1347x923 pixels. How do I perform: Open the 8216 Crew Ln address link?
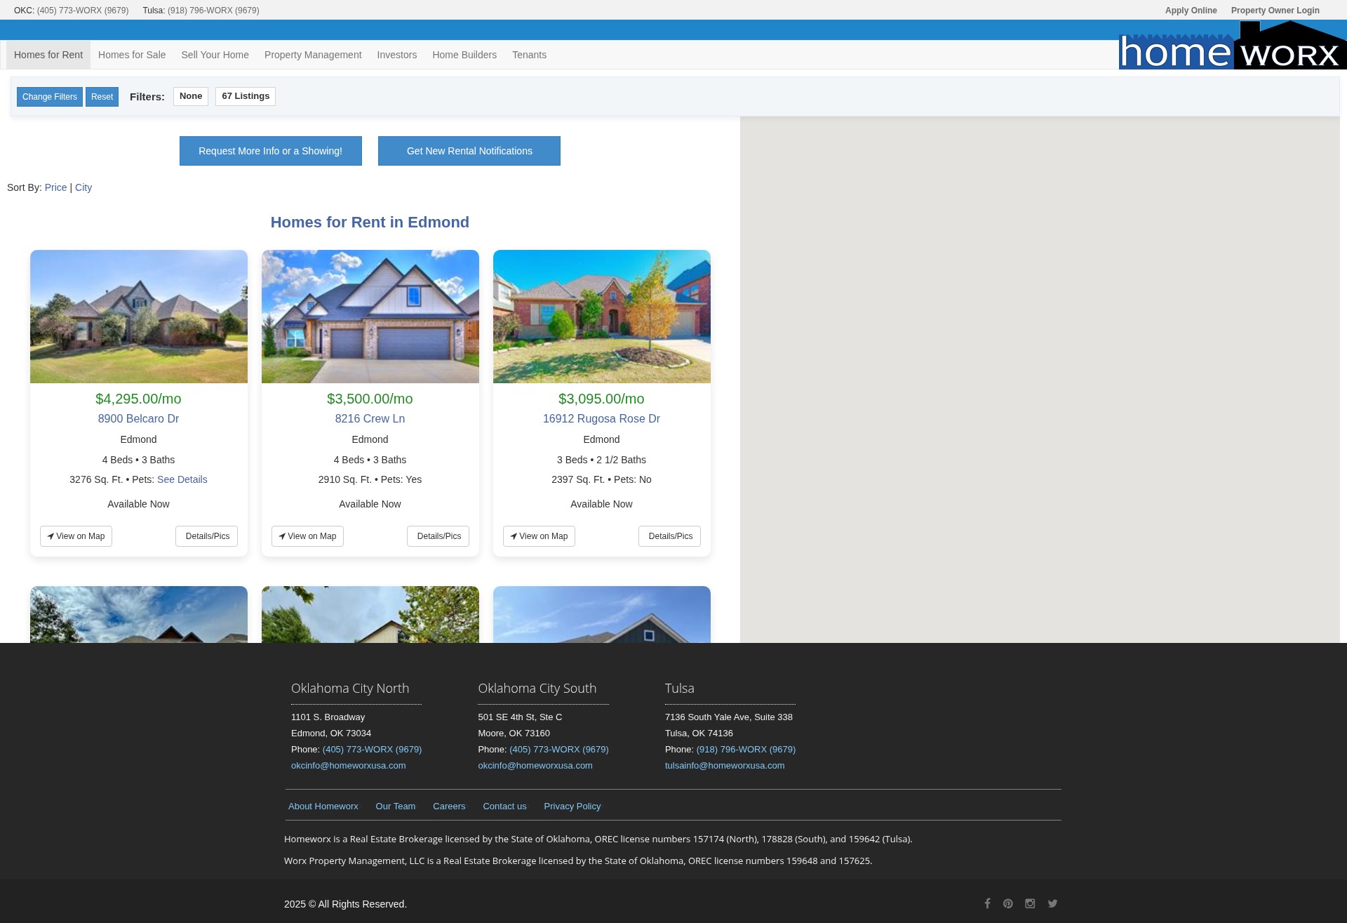coord(370,418)
